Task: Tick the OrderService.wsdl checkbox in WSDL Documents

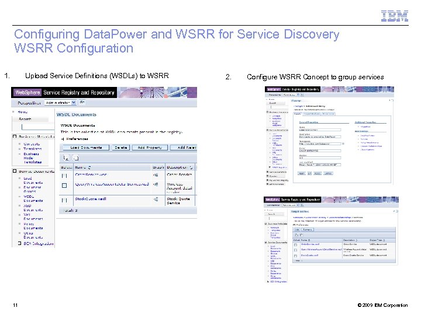Action: point(64,176)
